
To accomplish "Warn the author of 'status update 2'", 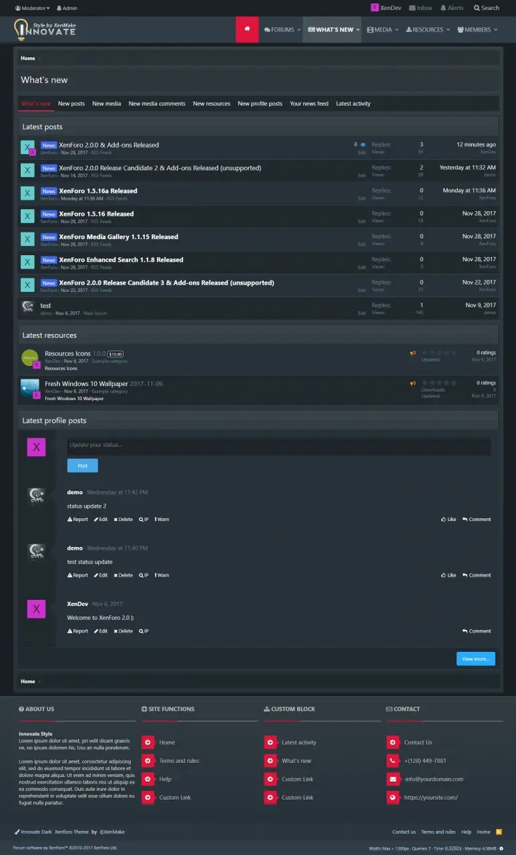I will coord(162,519).
